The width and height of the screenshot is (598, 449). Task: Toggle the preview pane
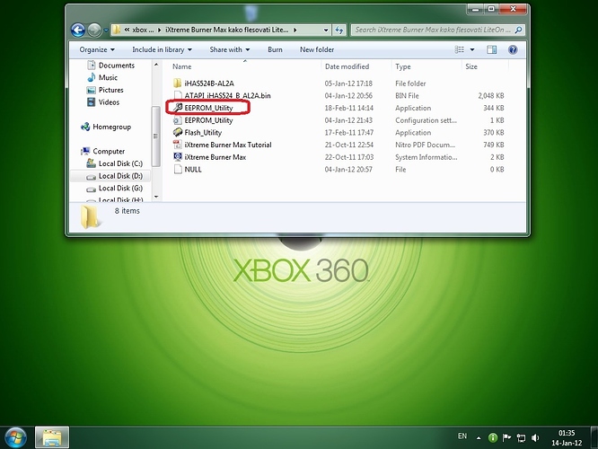click(491, 49)
